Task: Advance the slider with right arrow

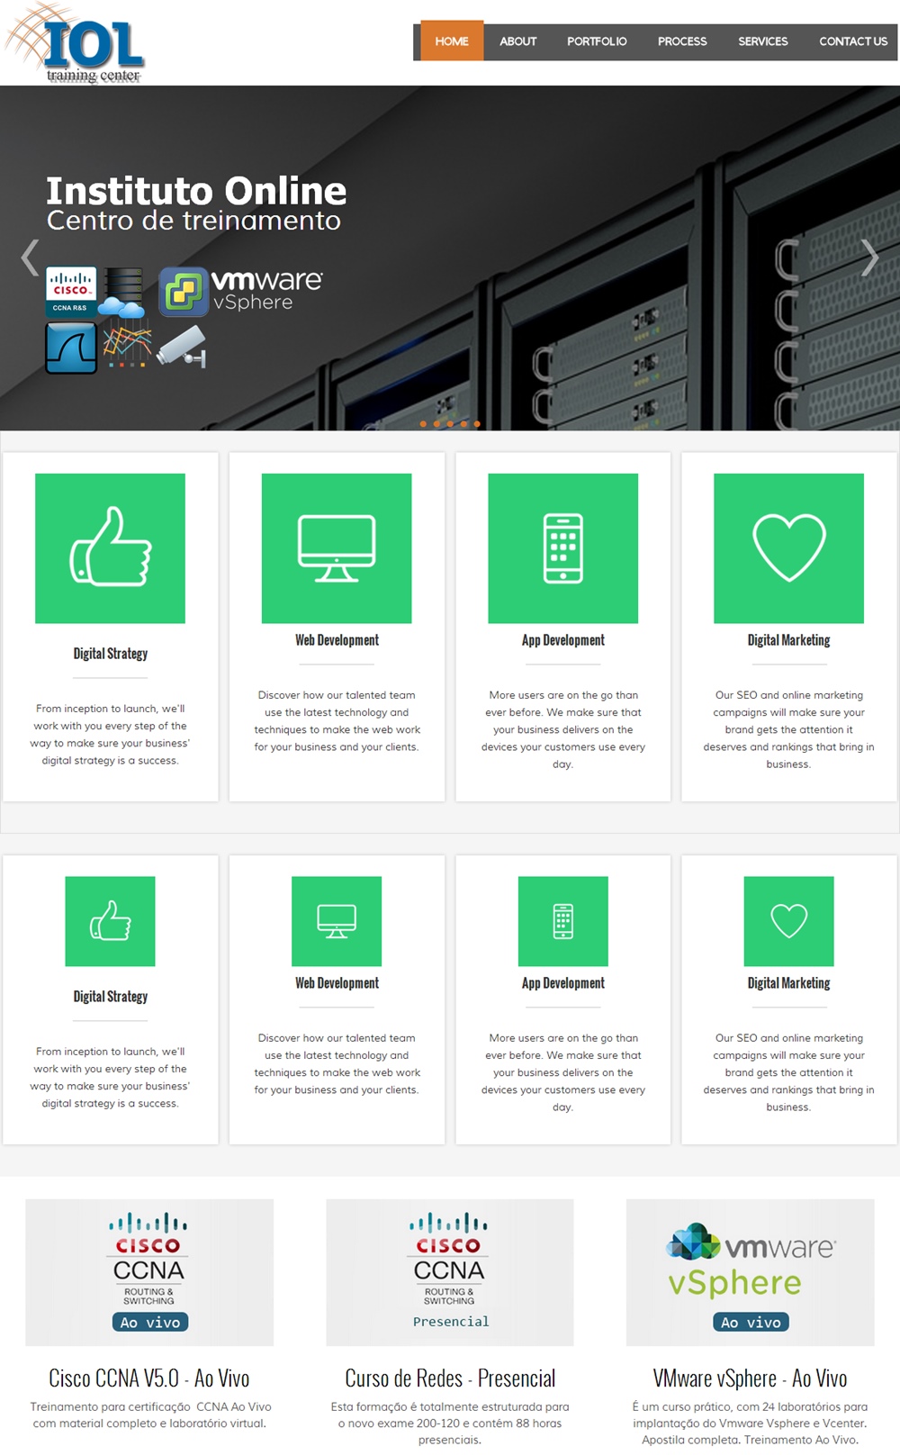Action: [869, 258]
